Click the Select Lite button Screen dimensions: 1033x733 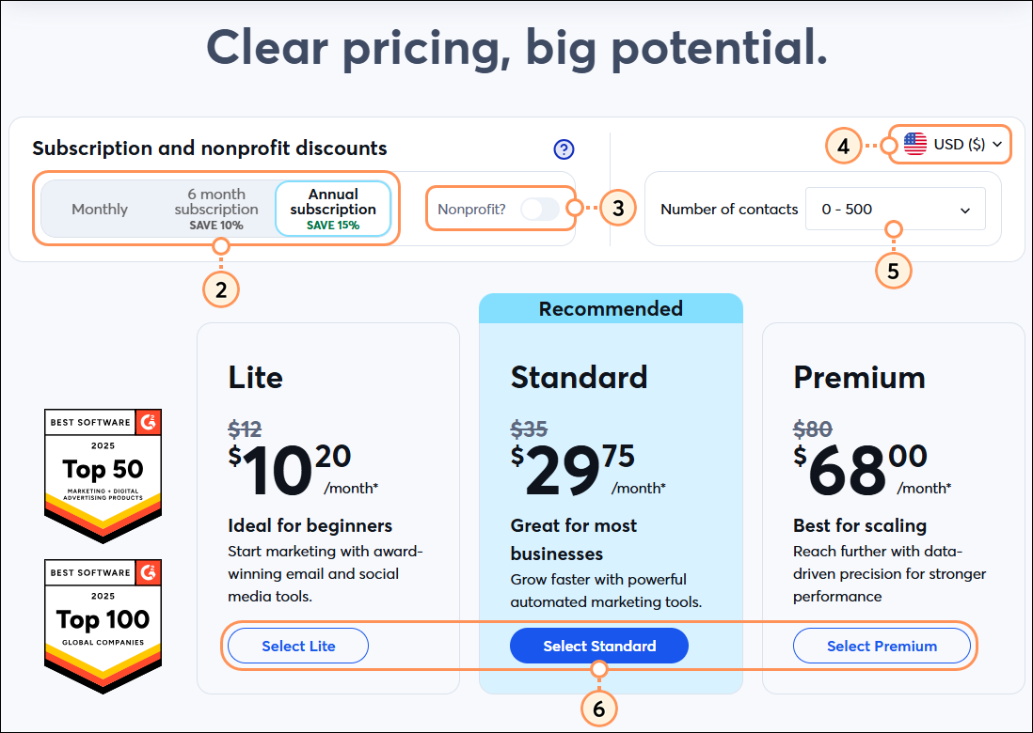pos(297,646)
